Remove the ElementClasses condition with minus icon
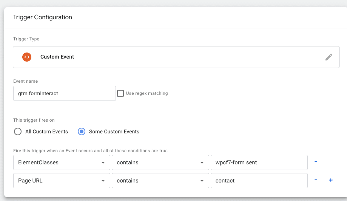 pyautogui.click(x=316, y=162)
